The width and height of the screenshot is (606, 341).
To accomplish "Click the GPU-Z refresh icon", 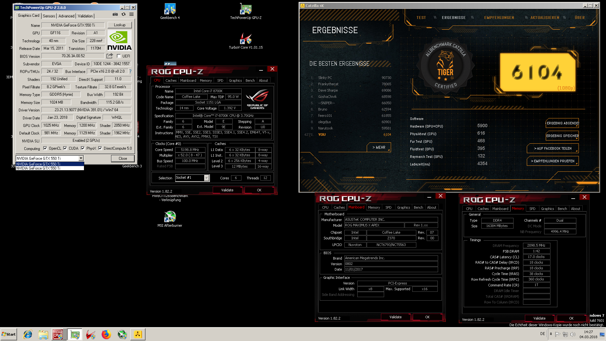I will [123, 14].
